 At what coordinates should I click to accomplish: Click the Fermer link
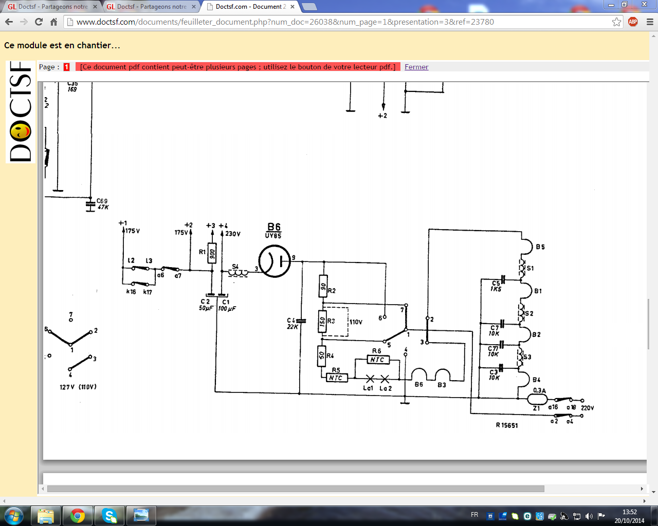(416, 67)
